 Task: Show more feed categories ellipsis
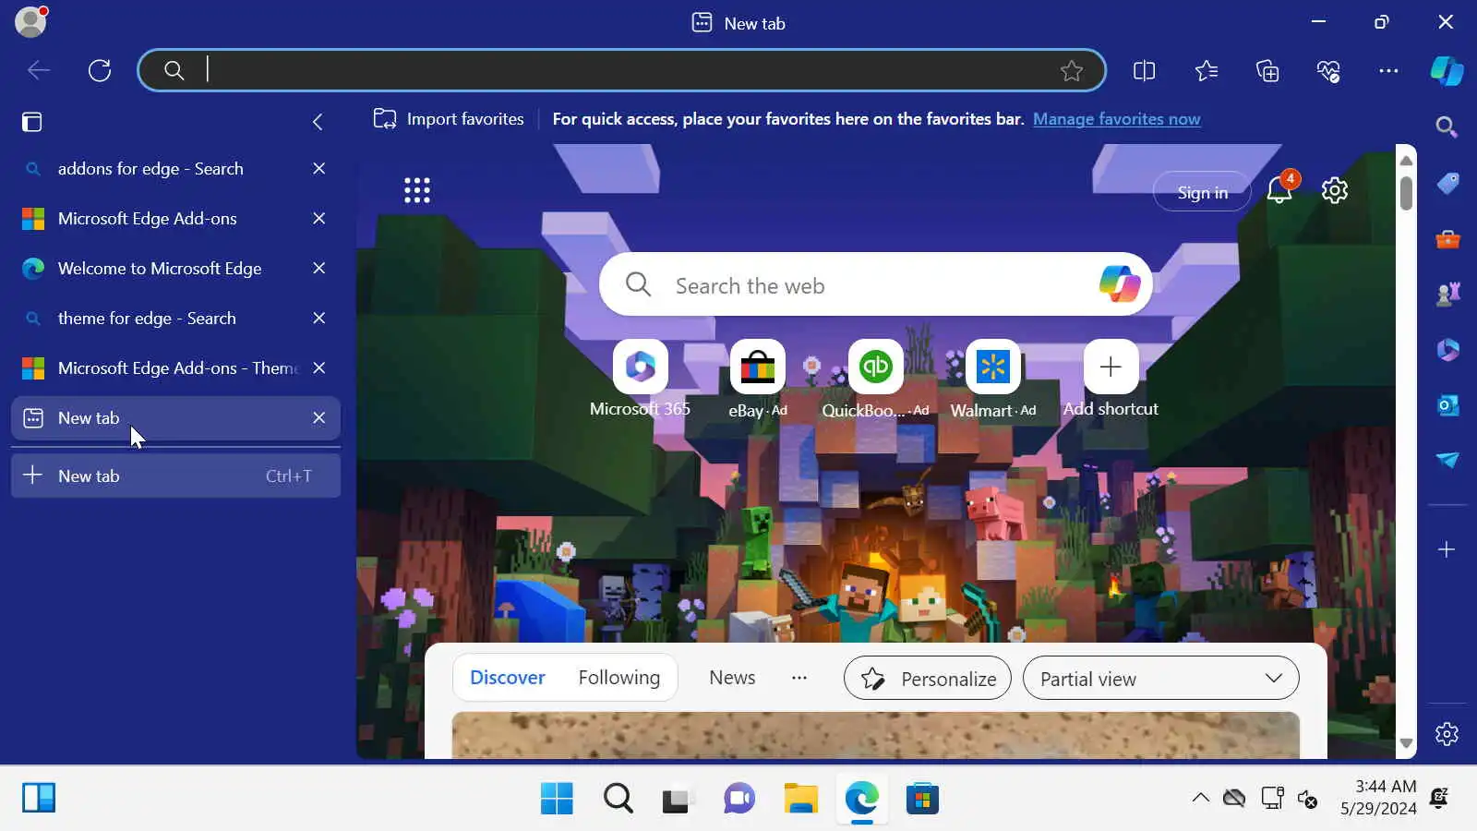tap(799, 678)
